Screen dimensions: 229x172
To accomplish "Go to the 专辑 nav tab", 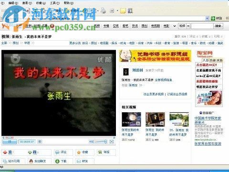I will 106,26.
